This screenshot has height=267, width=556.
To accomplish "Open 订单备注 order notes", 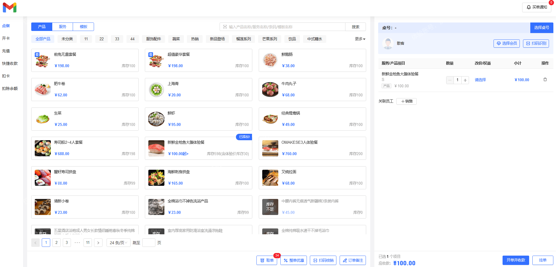I will tap(352, 260).
